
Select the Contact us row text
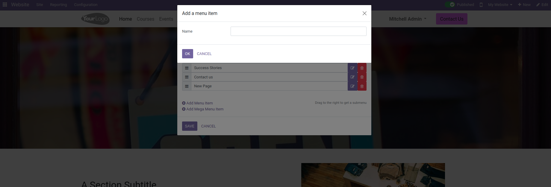tap(203, 77)
